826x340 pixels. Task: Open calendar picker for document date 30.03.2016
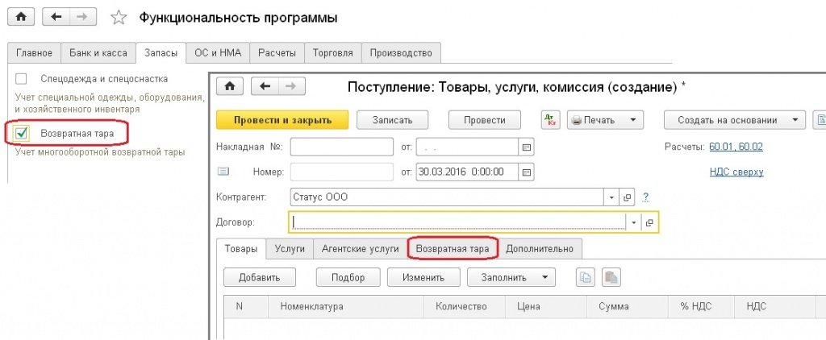[527, 172]
